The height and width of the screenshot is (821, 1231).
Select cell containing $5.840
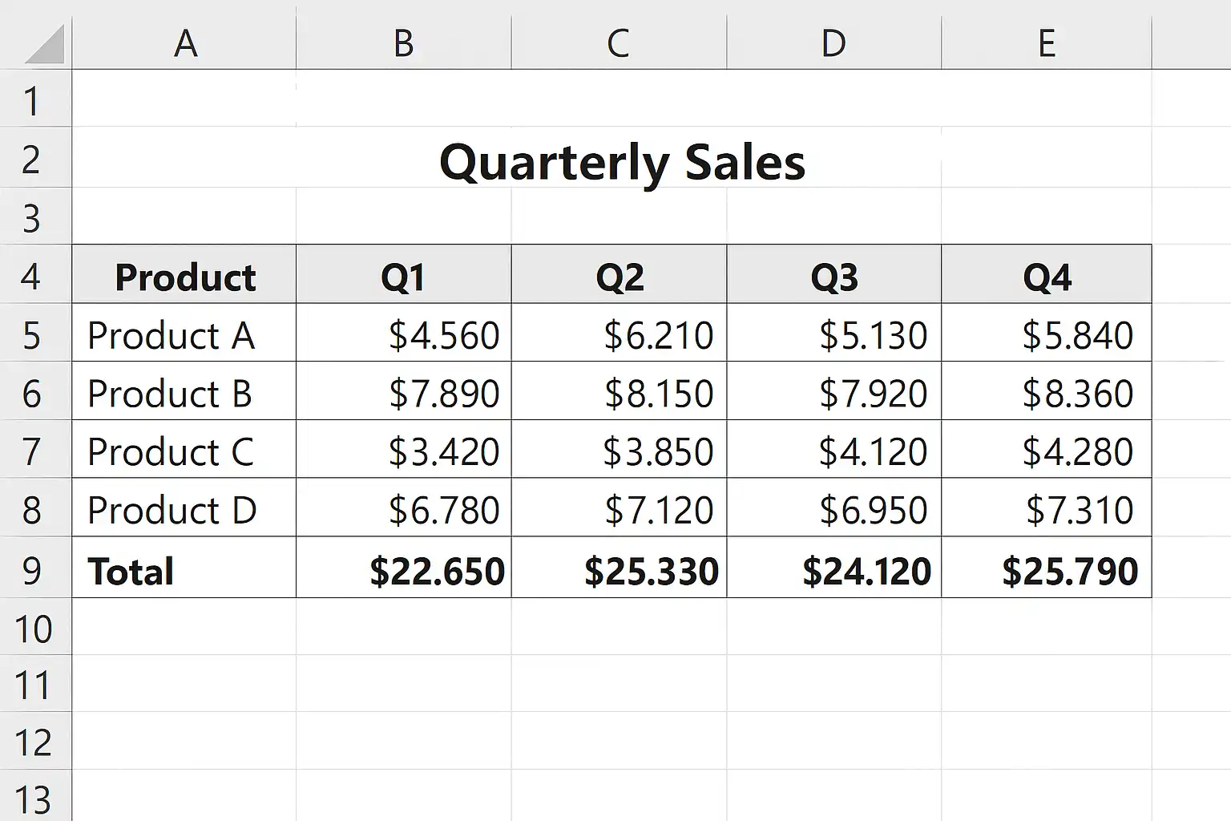pos(1077,335)
